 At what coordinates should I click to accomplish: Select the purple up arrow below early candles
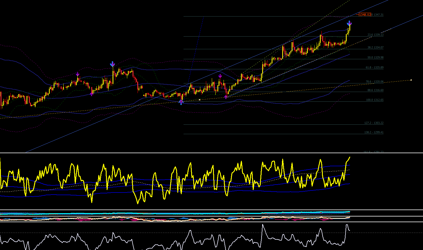(x=92, y=94)
